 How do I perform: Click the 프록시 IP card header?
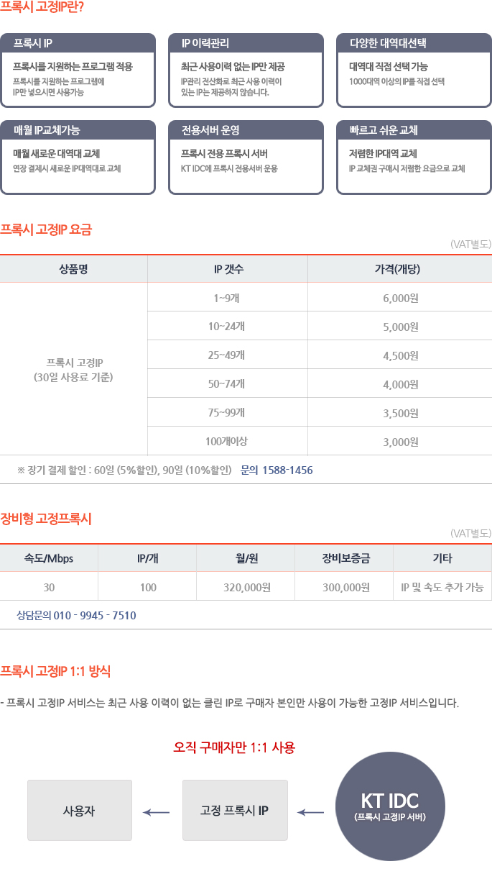[x=78, y=43]
